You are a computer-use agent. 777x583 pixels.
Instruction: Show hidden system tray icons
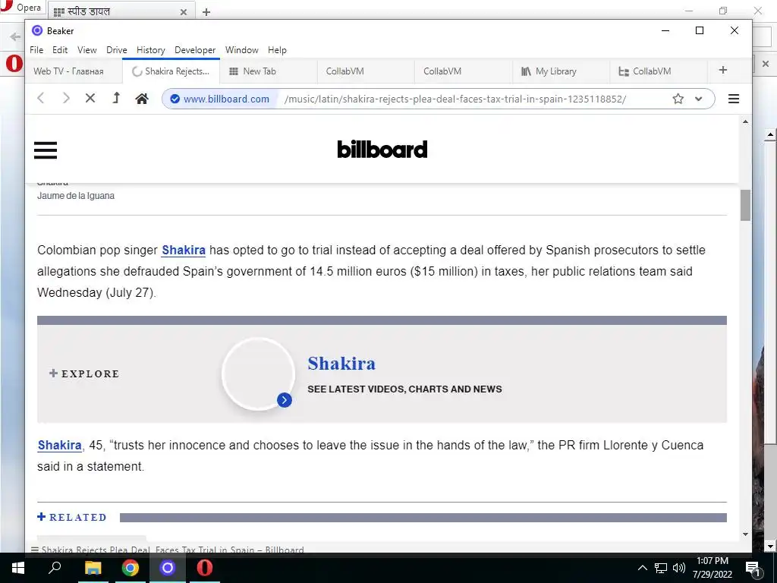642,568
